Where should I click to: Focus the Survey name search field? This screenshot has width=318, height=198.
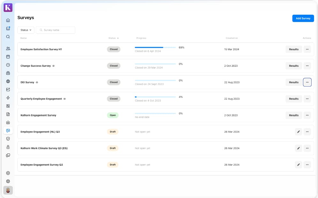55,30
